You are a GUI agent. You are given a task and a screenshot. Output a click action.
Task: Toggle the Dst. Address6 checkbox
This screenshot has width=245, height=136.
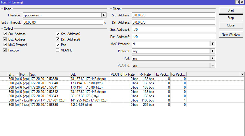click(58, 39)
